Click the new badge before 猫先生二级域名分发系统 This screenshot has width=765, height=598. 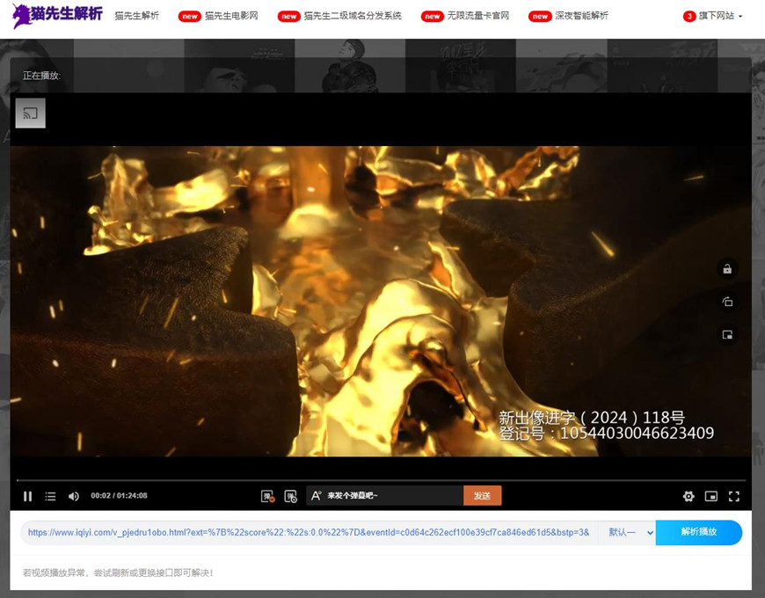tap(288, 16)
